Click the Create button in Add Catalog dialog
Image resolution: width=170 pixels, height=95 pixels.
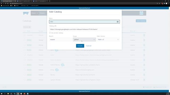(x=80, y=46)
